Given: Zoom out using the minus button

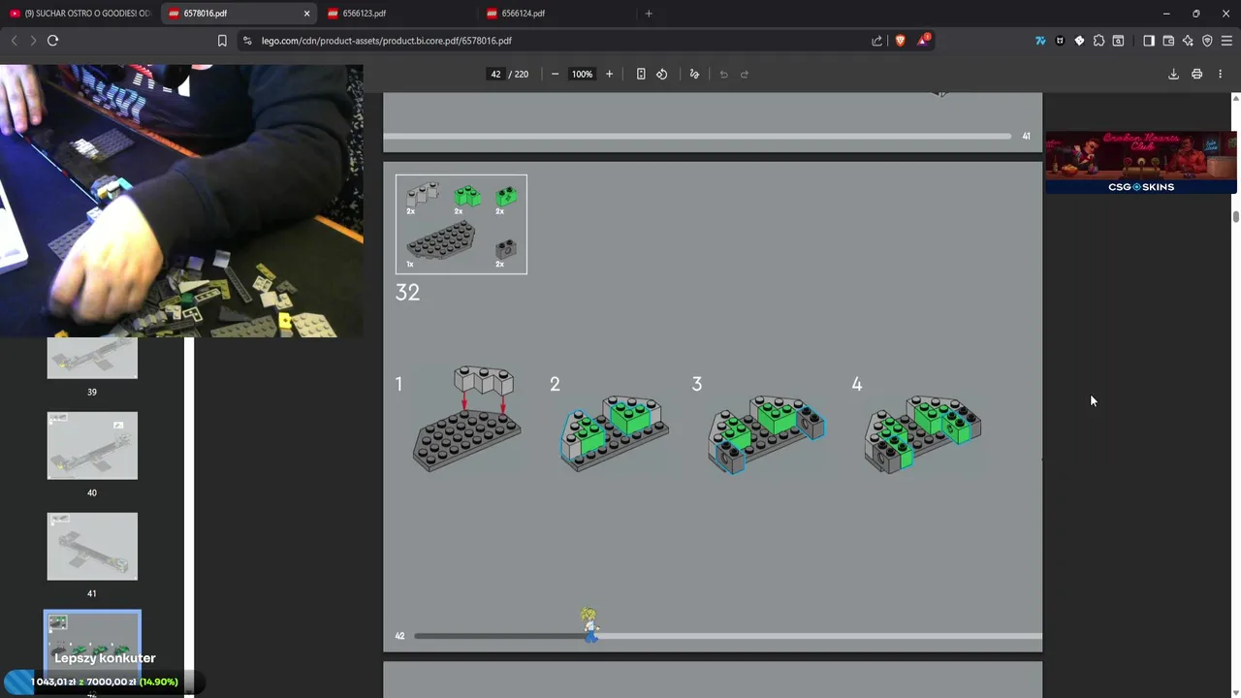Looking at the screenshot, I should (555, 74).
